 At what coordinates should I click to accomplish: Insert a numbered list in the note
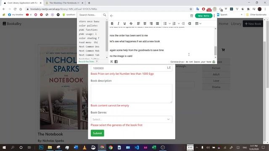pyautogui.click(x=174, y=23)
